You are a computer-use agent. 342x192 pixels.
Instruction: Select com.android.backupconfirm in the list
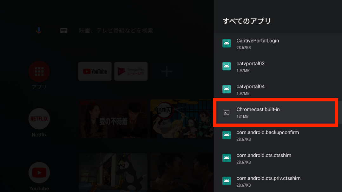pyautogui.click(x=278, y=136)
